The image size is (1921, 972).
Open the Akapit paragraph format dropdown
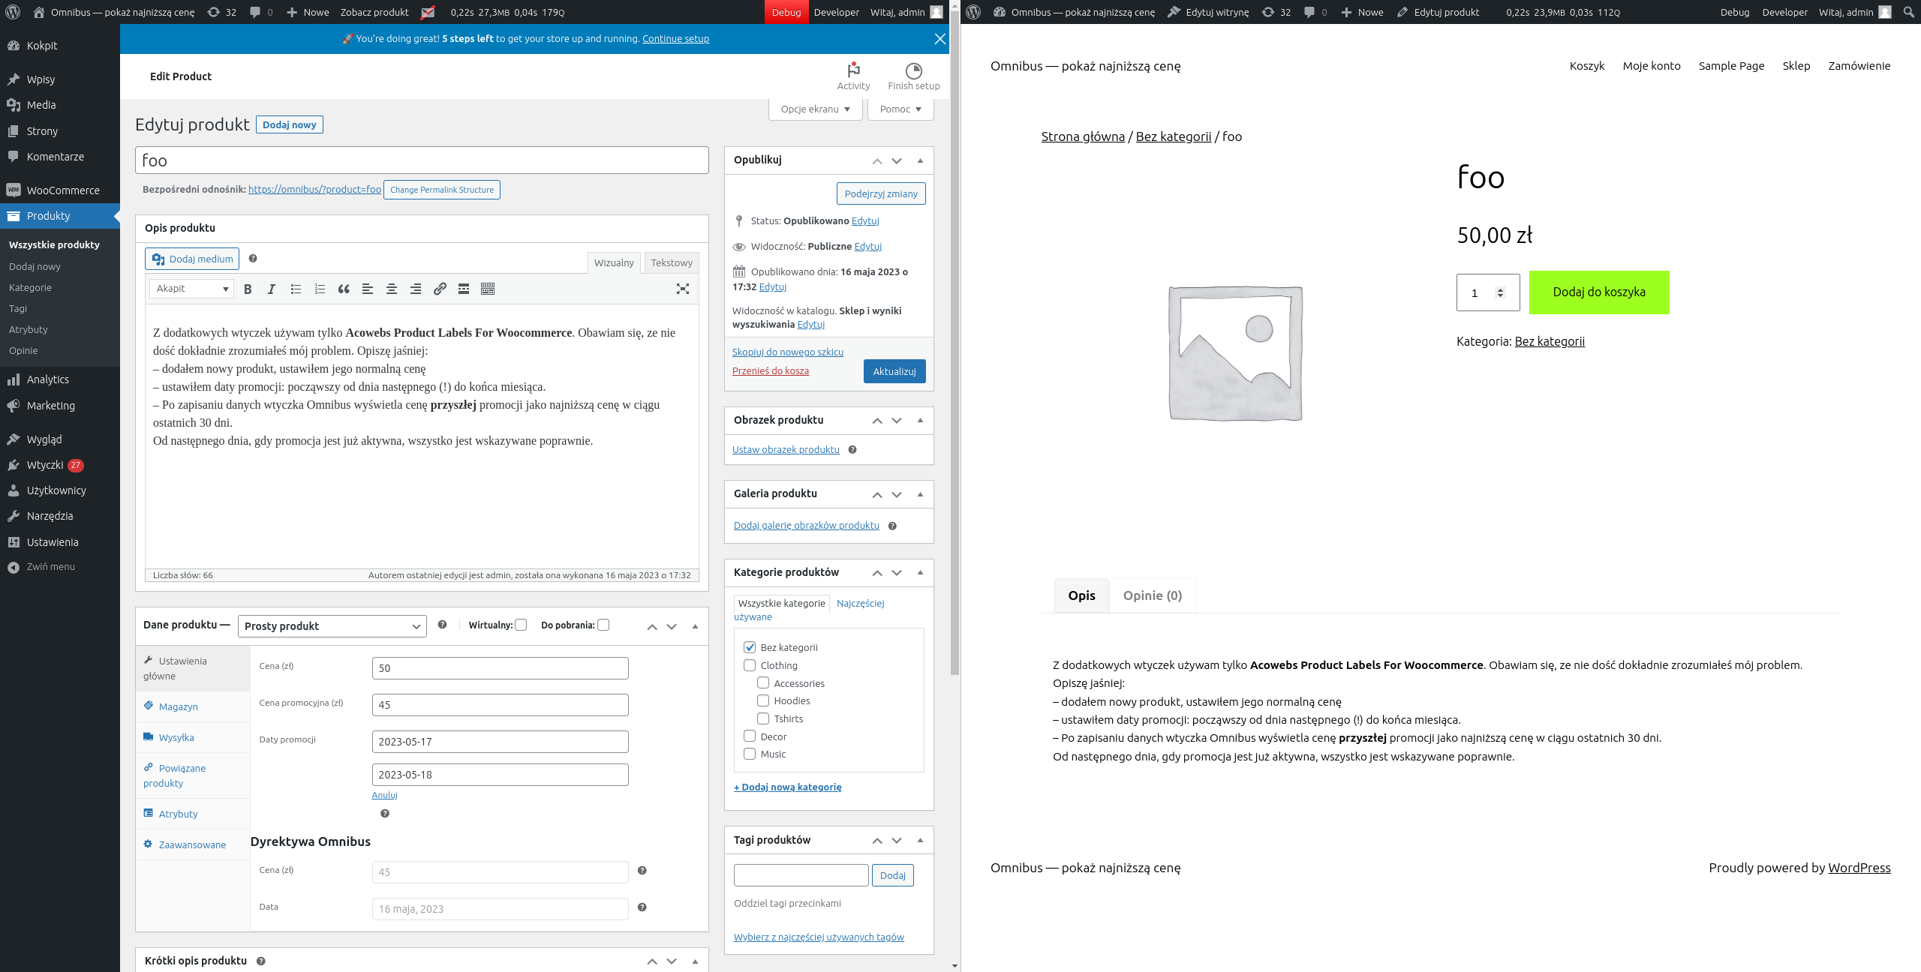click(192, 289)
